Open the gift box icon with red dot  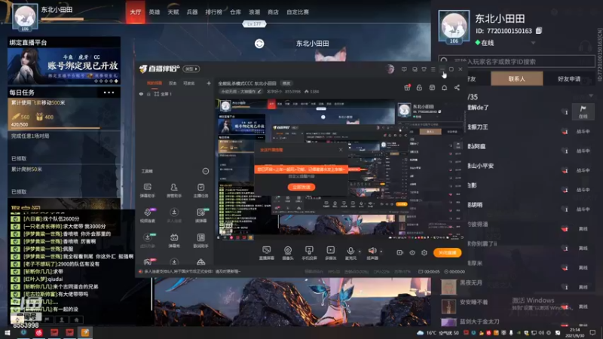[x=407, y=87]
